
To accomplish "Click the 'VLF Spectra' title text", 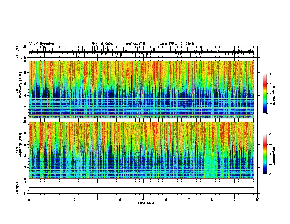I will pyautogui.click(x=41, y=44).
